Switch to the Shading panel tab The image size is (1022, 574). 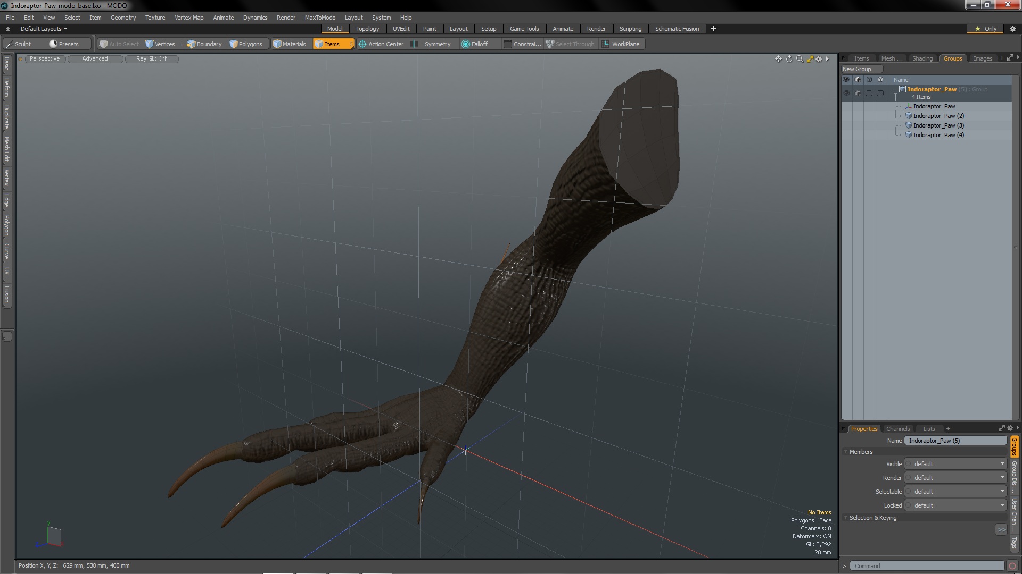pos(922,58)
